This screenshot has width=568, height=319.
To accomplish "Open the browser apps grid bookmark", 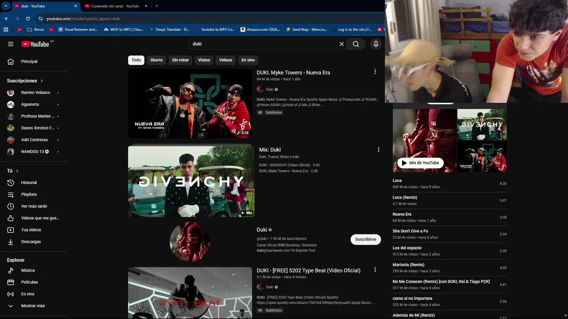I will tap(6, 30).
